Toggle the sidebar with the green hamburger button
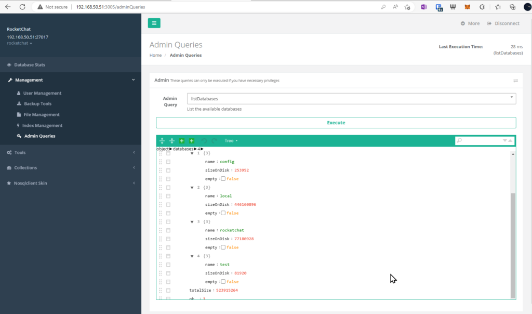 [154, 23]
